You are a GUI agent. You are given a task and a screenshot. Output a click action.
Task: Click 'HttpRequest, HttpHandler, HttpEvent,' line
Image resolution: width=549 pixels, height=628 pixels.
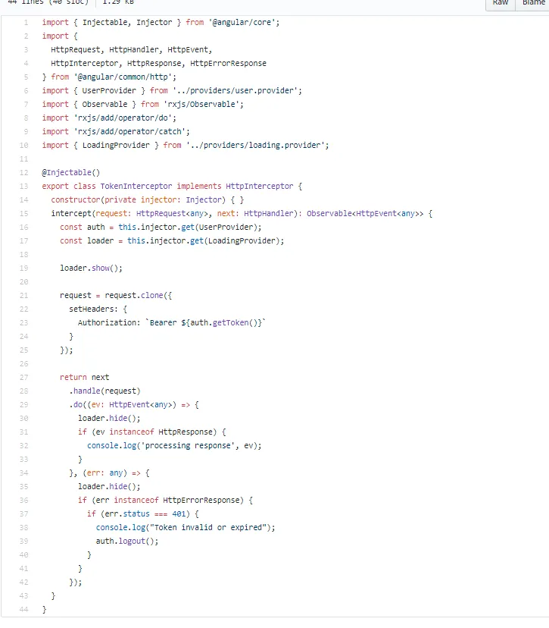pyautogui.click(x=131, y=49)
